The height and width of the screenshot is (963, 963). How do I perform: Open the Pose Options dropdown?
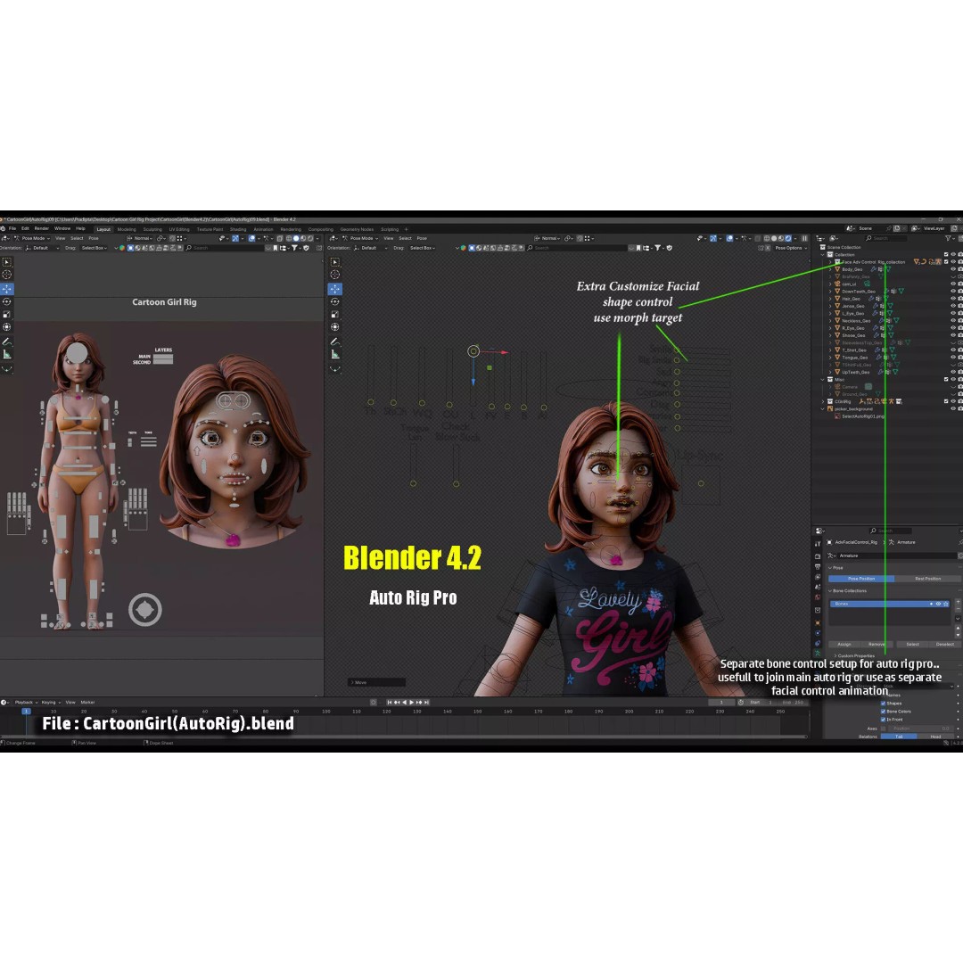pyautogui.click(x=790, y=248)
